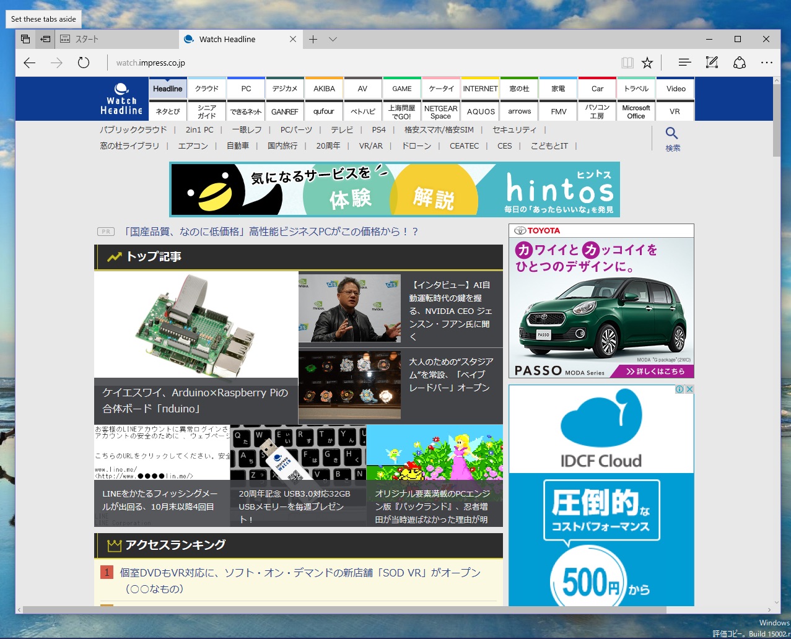Click the Make a Web Note icon

click(x=712, y=63)
